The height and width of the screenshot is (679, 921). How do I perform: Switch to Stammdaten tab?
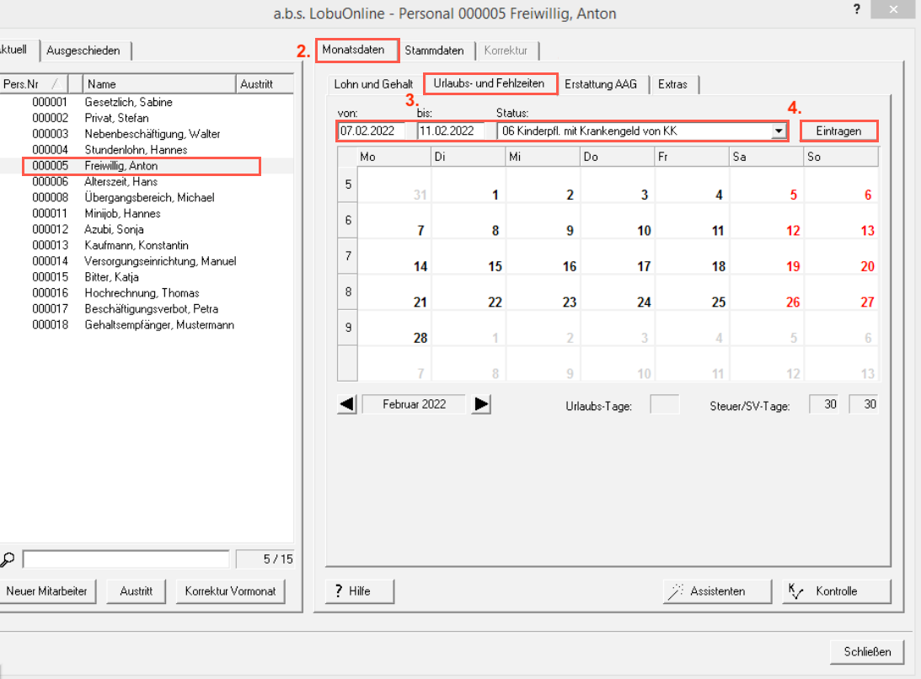[434, 51]
